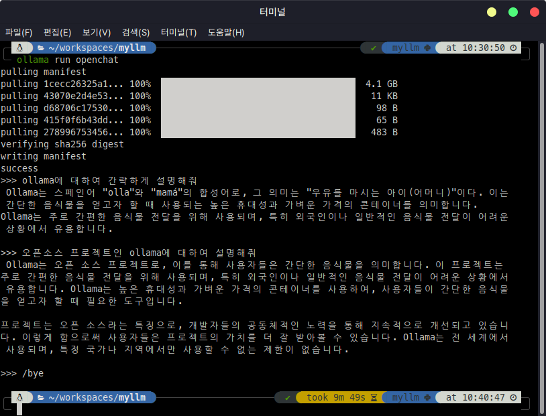Click the '4.1 GB' size value

381,84
